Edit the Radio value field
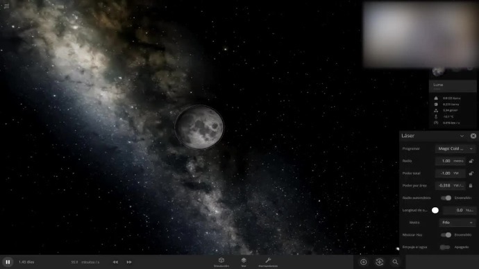The width and height of the screenshot is (479, 269). (450, 161)
